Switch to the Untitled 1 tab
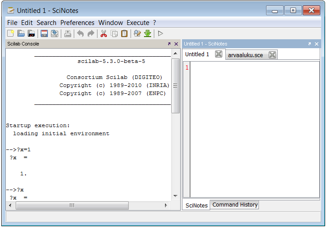The height and width of the screenshot is (228, 326). [x=197, y=54]
